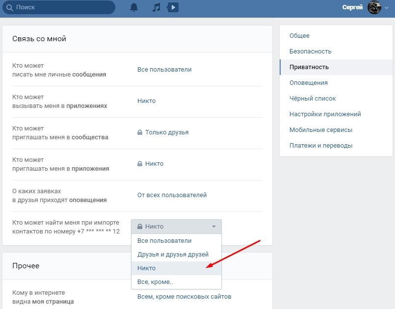Choose highlighted Никто option in list
The image size is (395, 309).
176,268
